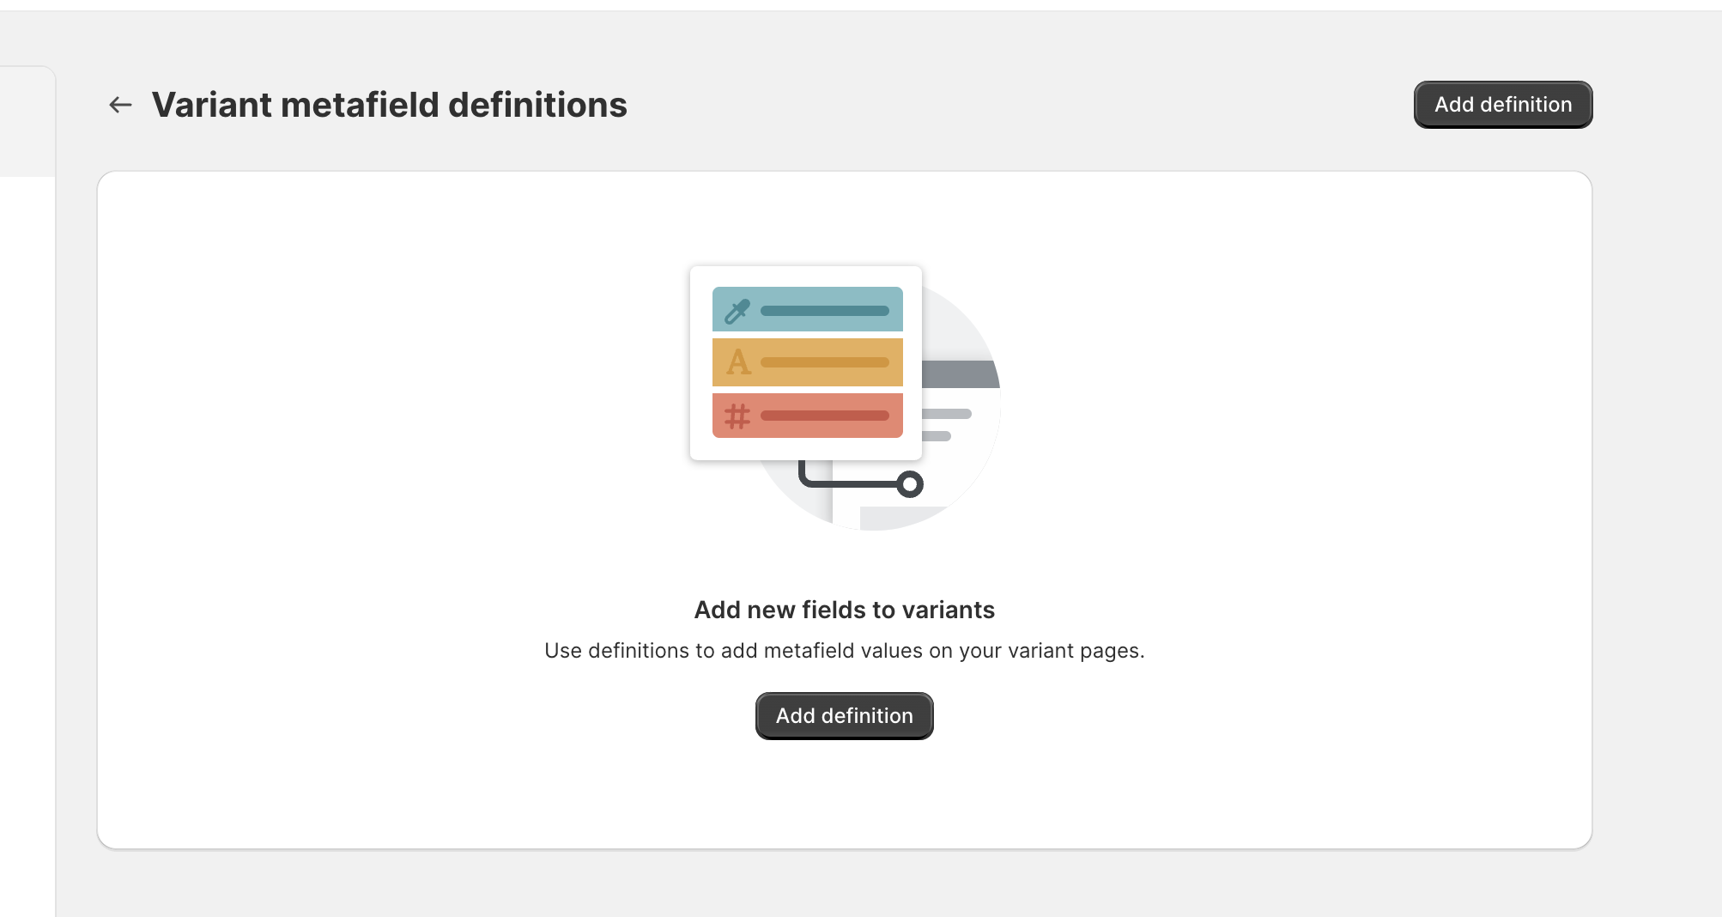Screen dimensions: 1722x917
Task: Click the dark gray header bar in illustration
Action: 960,375
